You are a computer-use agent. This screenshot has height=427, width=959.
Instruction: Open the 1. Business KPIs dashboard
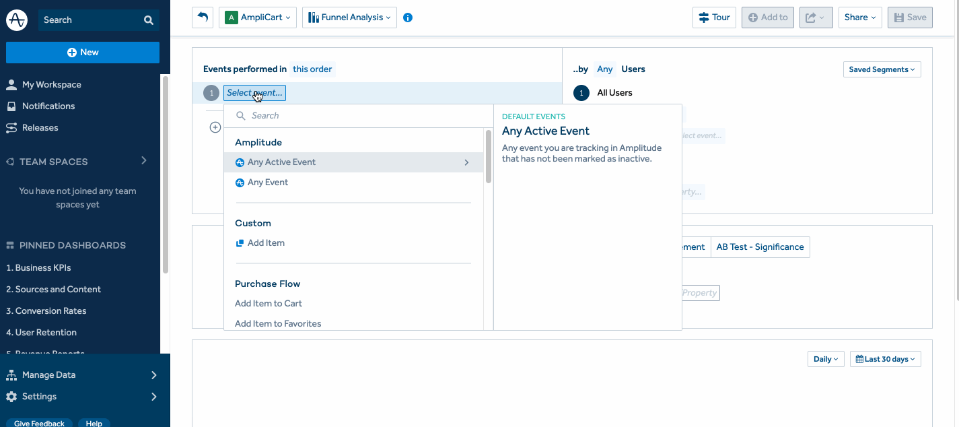pyautogui.click(x=38, y=268)
